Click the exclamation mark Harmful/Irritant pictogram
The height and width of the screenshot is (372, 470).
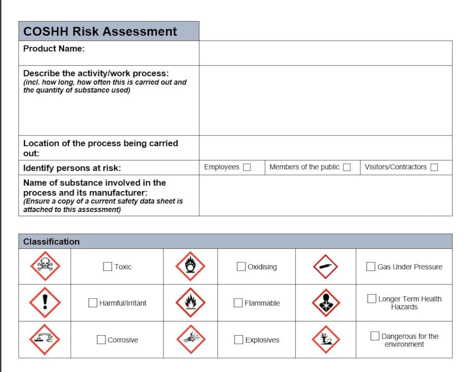(x=45, y=302)
